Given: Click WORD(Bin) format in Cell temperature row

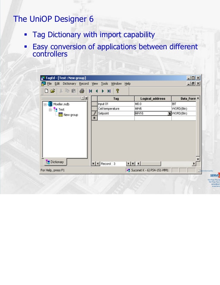Looking at the screenshot, I should tap(184, 109).
